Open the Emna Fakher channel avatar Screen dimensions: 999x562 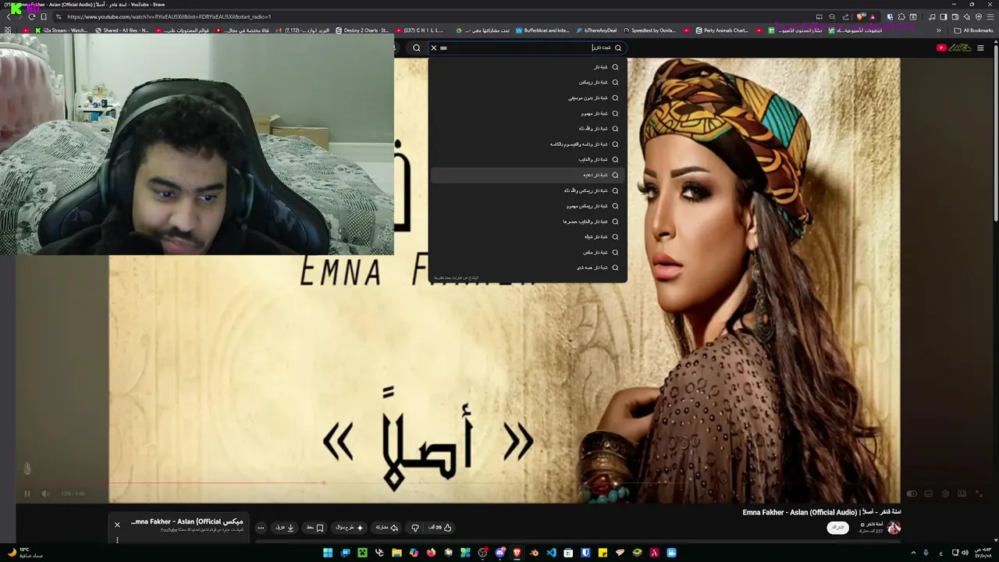click(894, 528)
